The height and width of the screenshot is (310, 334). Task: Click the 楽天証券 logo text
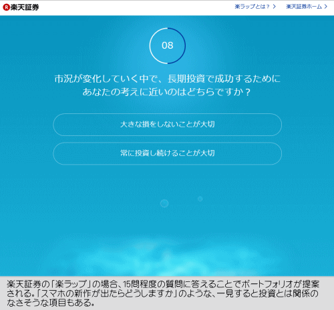(x=25, y=7)
